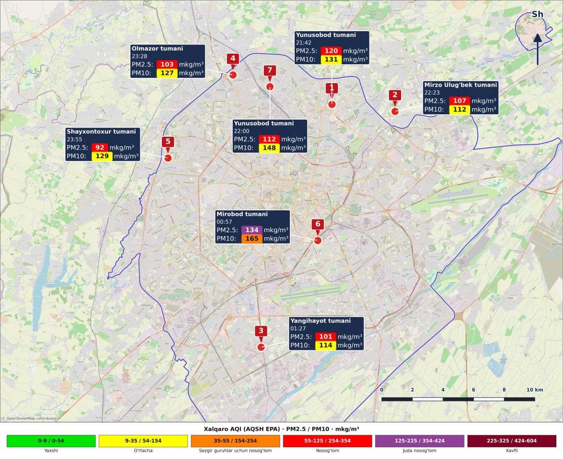Click the OpenStreetMap contributors attribution

coord(30,419)
